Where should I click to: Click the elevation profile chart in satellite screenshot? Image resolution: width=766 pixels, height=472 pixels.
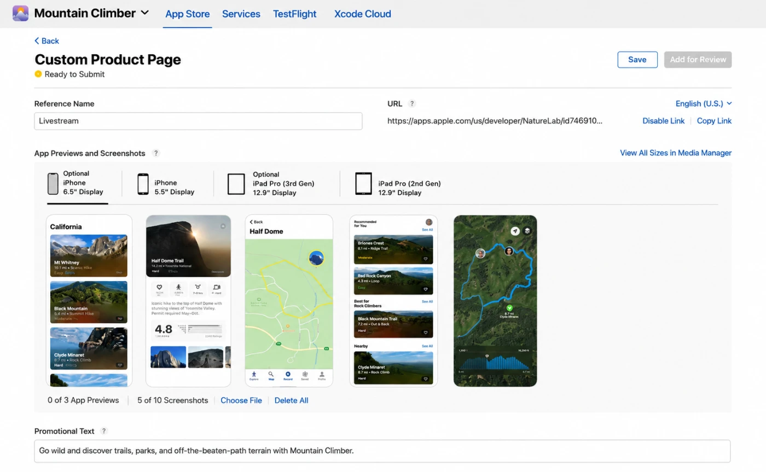pyautogui.click(x=495, y=363)
